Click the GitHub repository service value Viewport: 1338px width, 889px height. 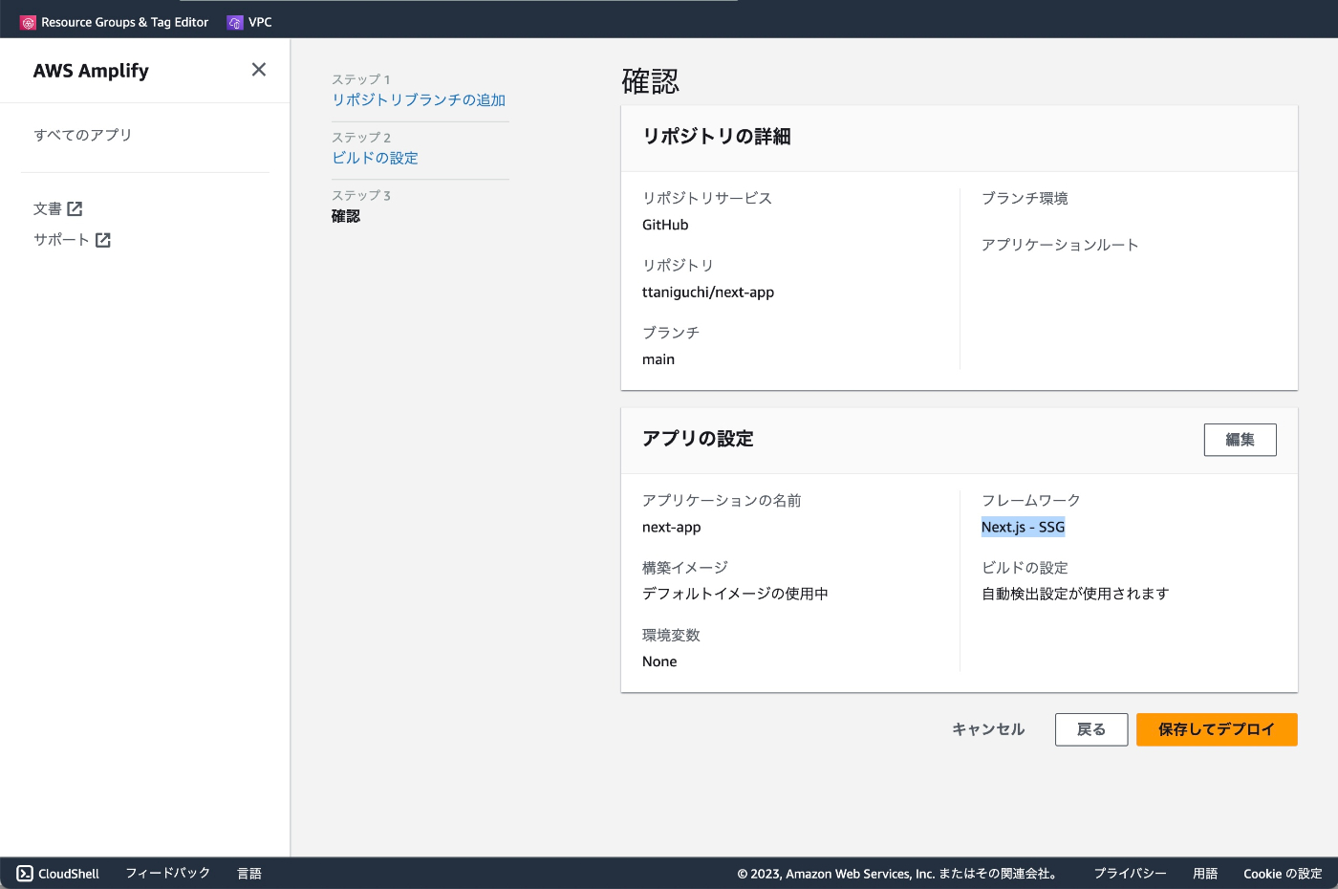665,225
